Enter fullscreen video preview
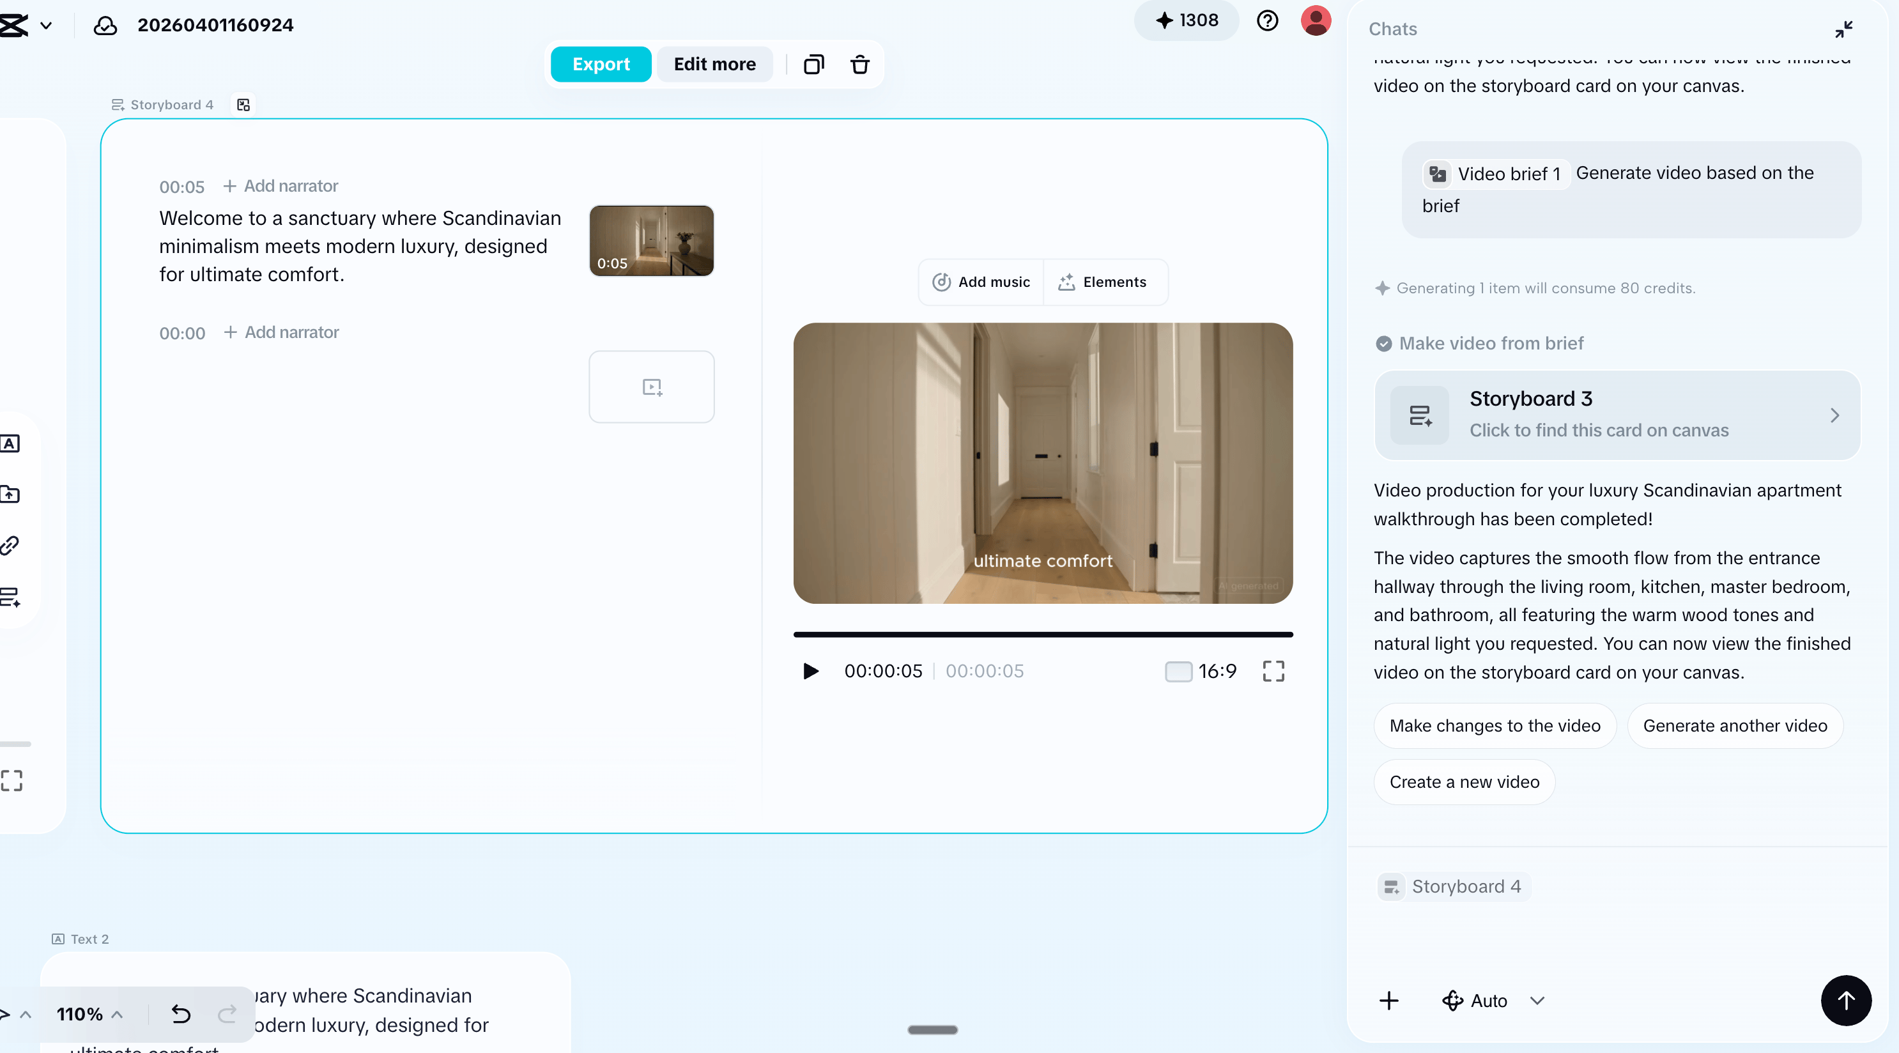 tap(1273, 671)
